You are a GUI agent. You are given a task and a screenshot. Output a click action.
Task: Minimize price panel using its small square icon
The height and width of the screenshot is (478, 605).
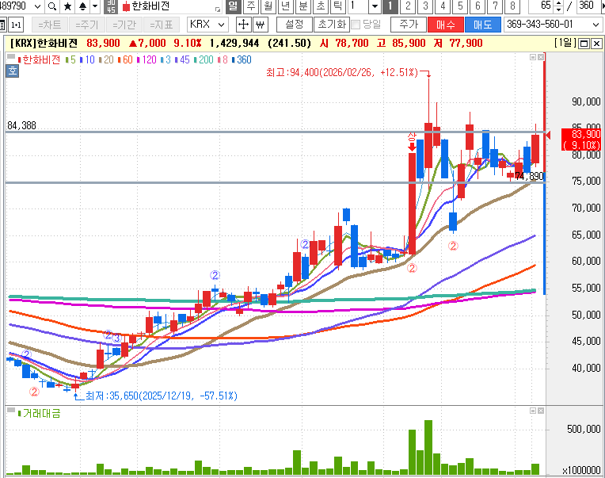pos(533,57)
